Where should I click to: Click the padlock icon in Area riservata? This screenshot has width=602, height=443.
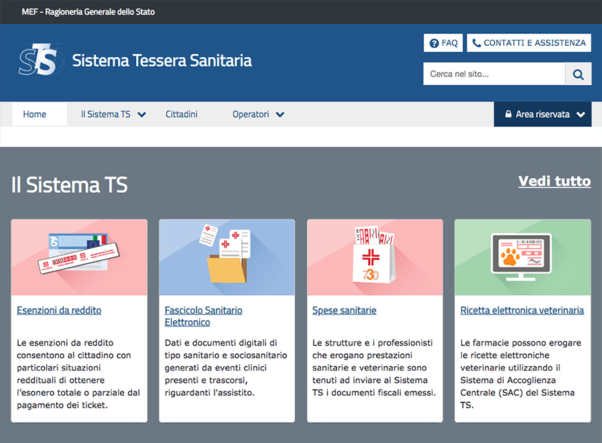pyautogui.click(x=508, y=114)
